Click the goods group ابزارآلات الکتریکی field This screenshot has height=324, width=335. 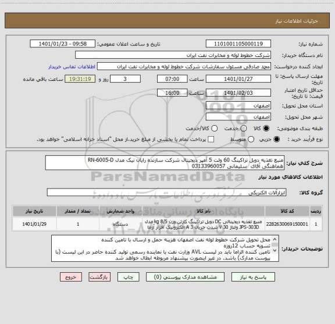click(166, 193)
